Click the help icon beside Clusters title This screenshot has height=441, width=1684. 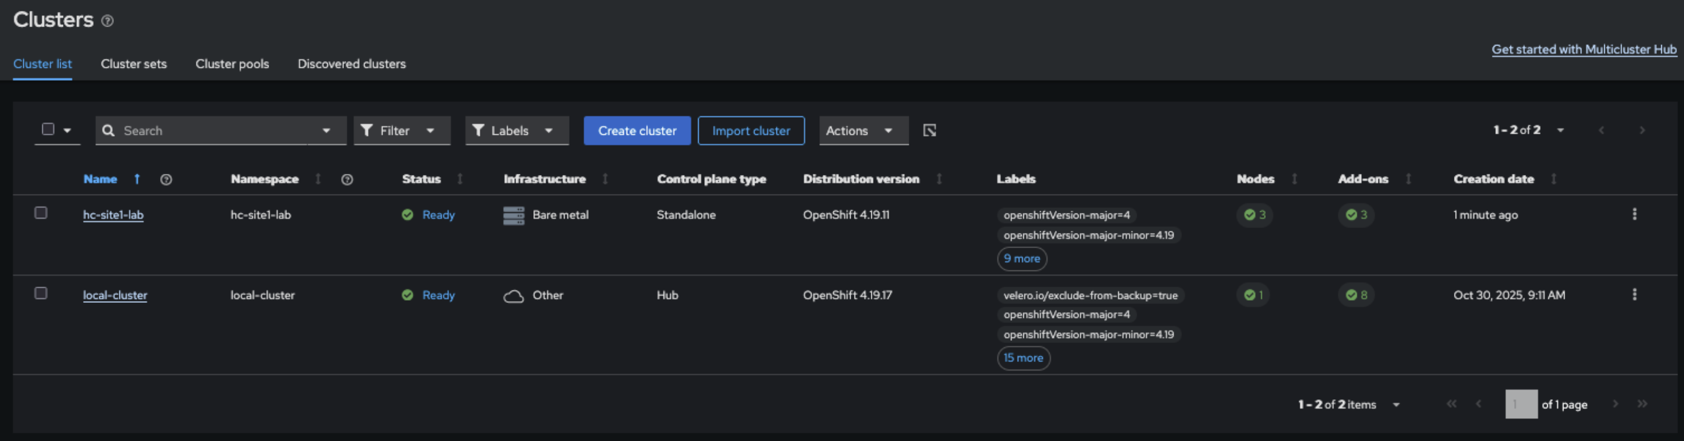pos(108,21)
